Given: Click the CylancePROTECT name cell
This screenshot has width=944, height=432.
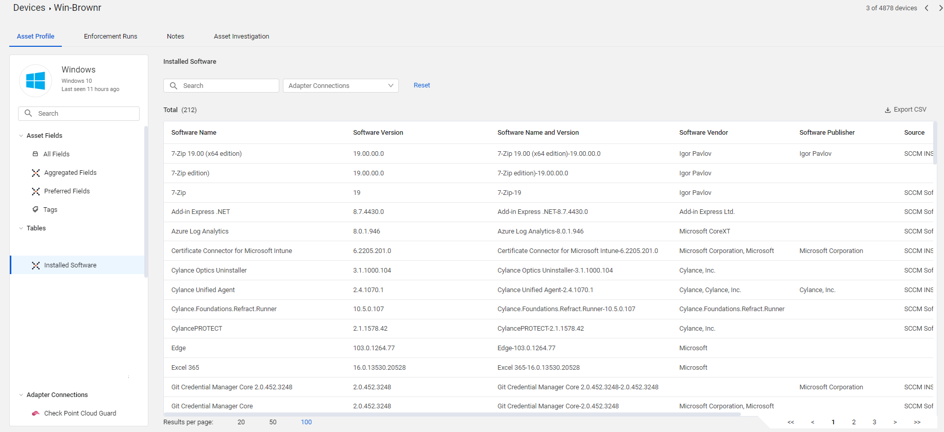Looking at the screenshot, I should click(x=197, y=329).
